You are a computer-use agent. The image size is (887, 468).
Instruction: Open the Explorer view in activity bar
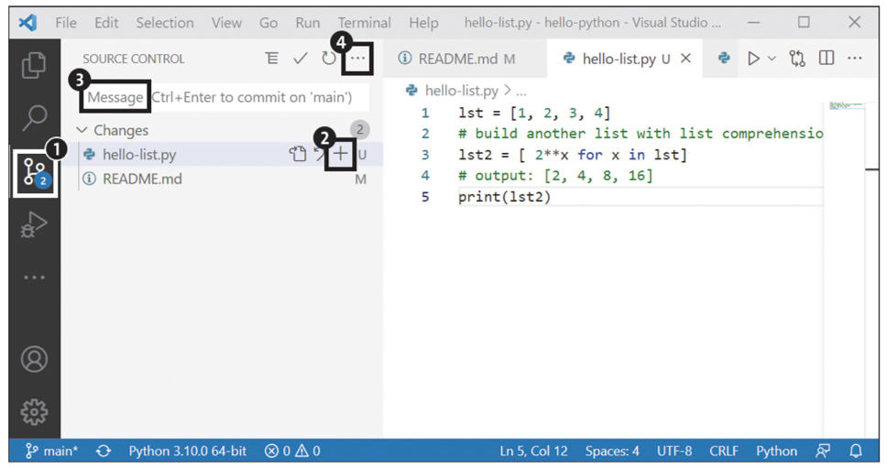click(34, 65)
